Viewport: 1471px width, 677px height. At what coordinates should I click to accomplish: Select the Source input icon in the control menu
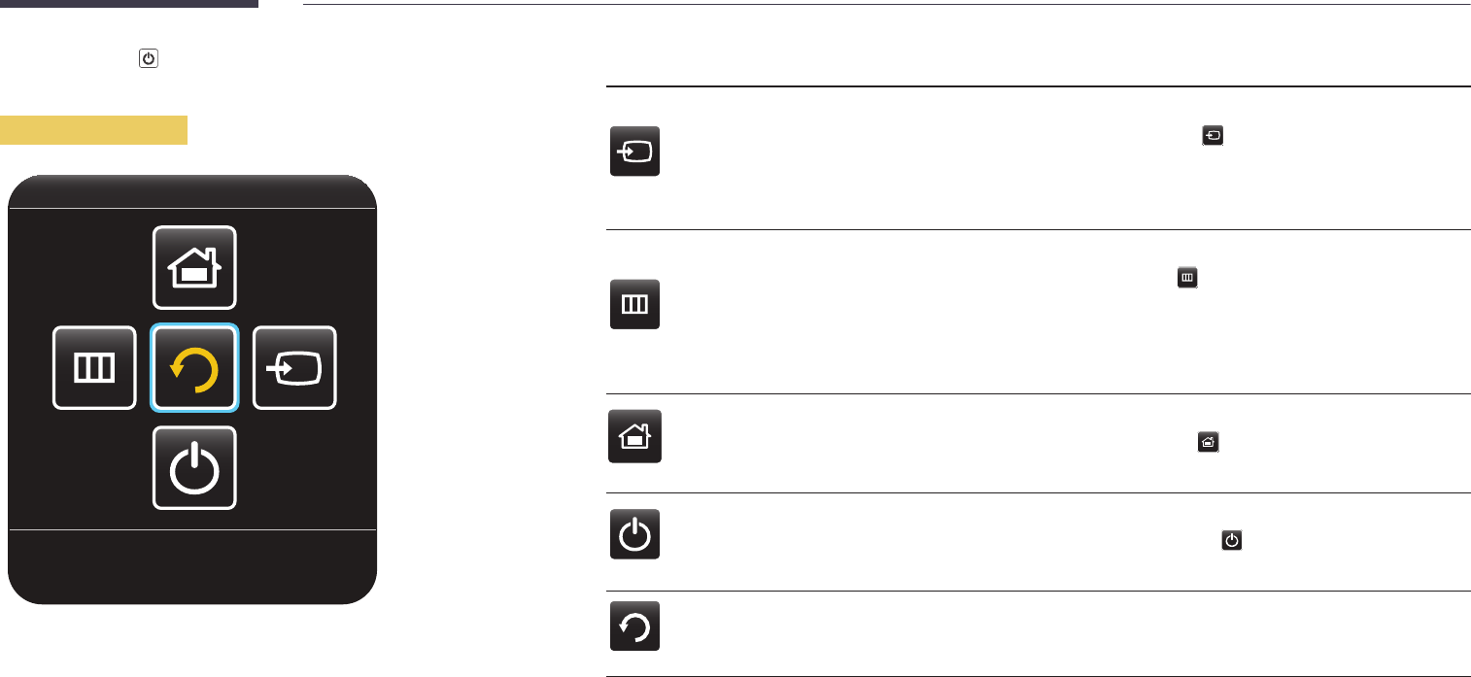point(295,367)
